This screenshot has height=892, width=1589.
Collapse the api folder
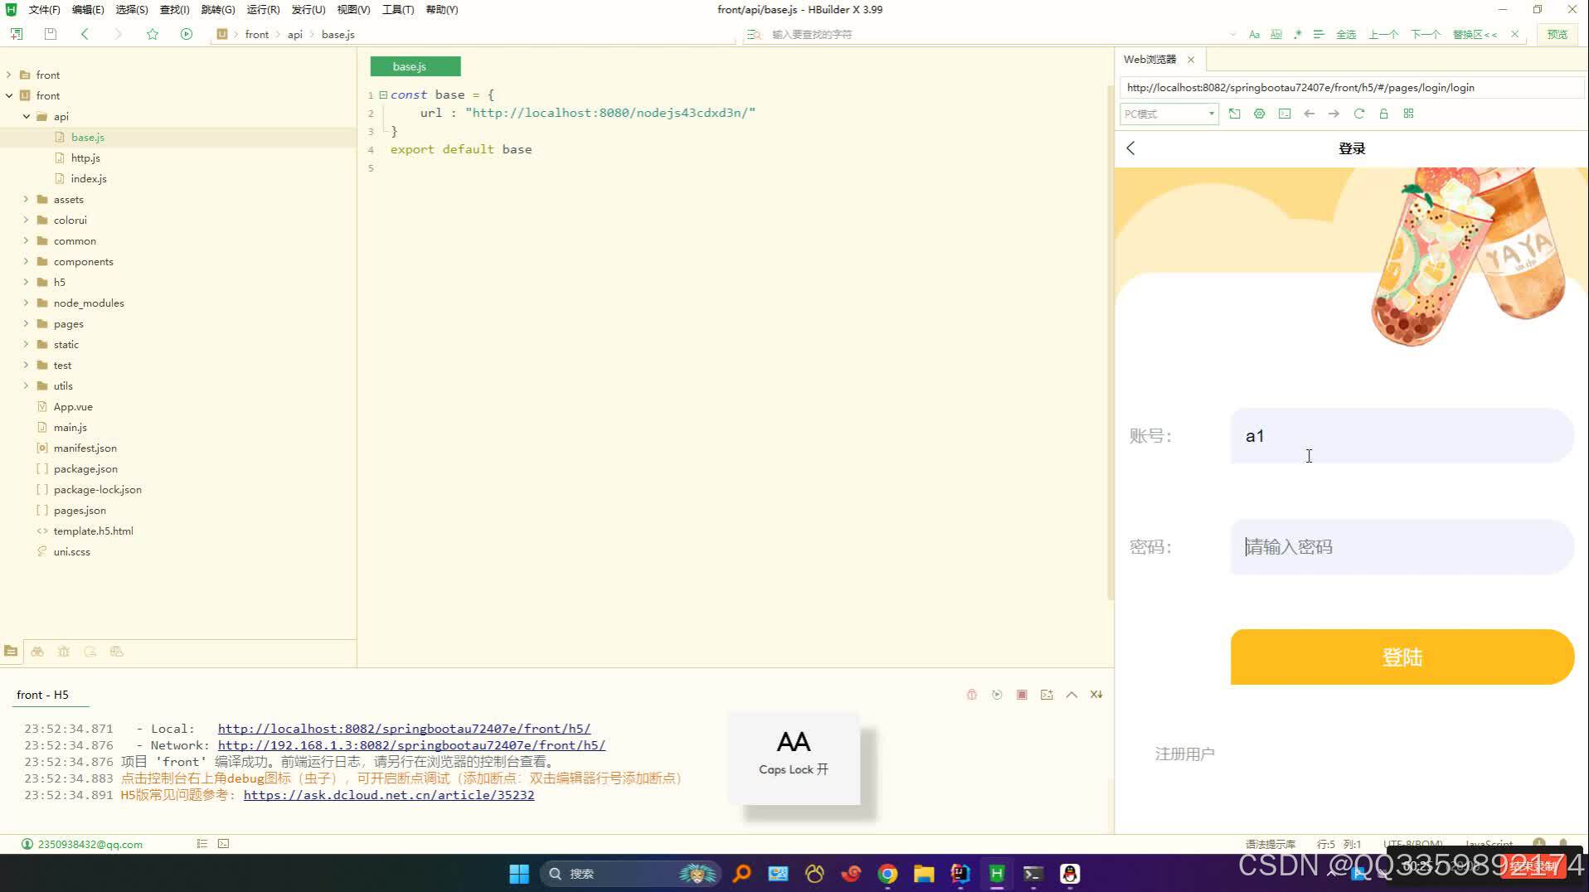point(27,116)
